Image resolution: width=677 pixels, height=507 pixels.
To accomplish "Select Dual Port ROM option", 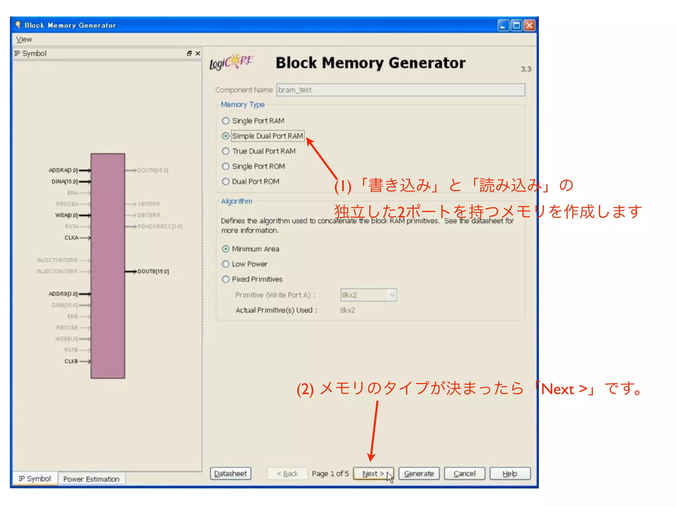I will tap(226, 182).
